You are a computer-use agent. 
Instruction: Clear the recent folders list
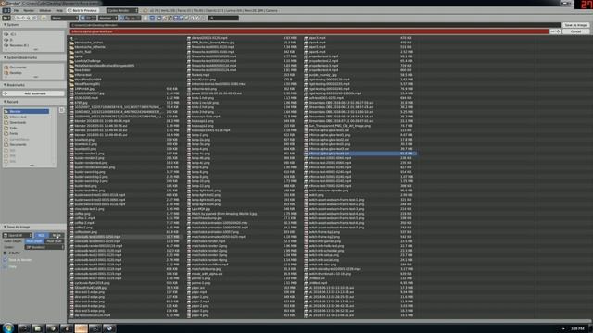coord(61,110)
